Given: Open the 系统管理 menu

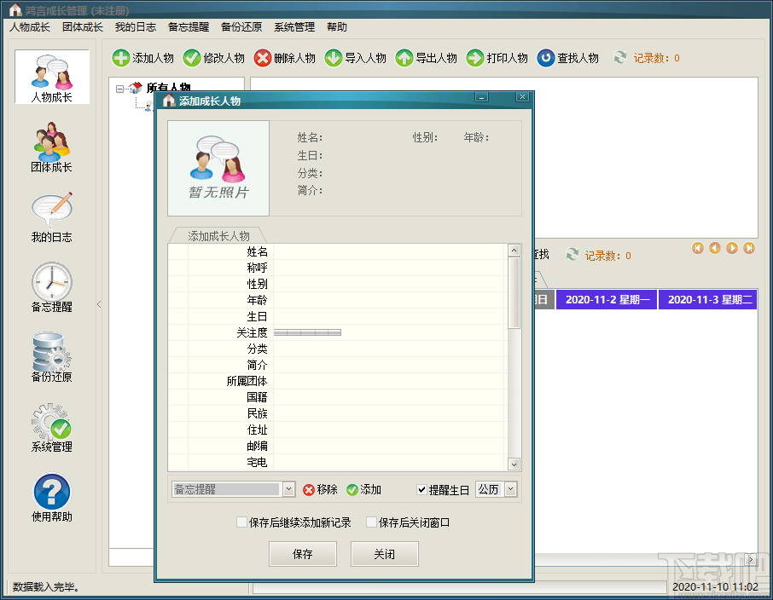Looking at the screenshot, I should 294,26.
